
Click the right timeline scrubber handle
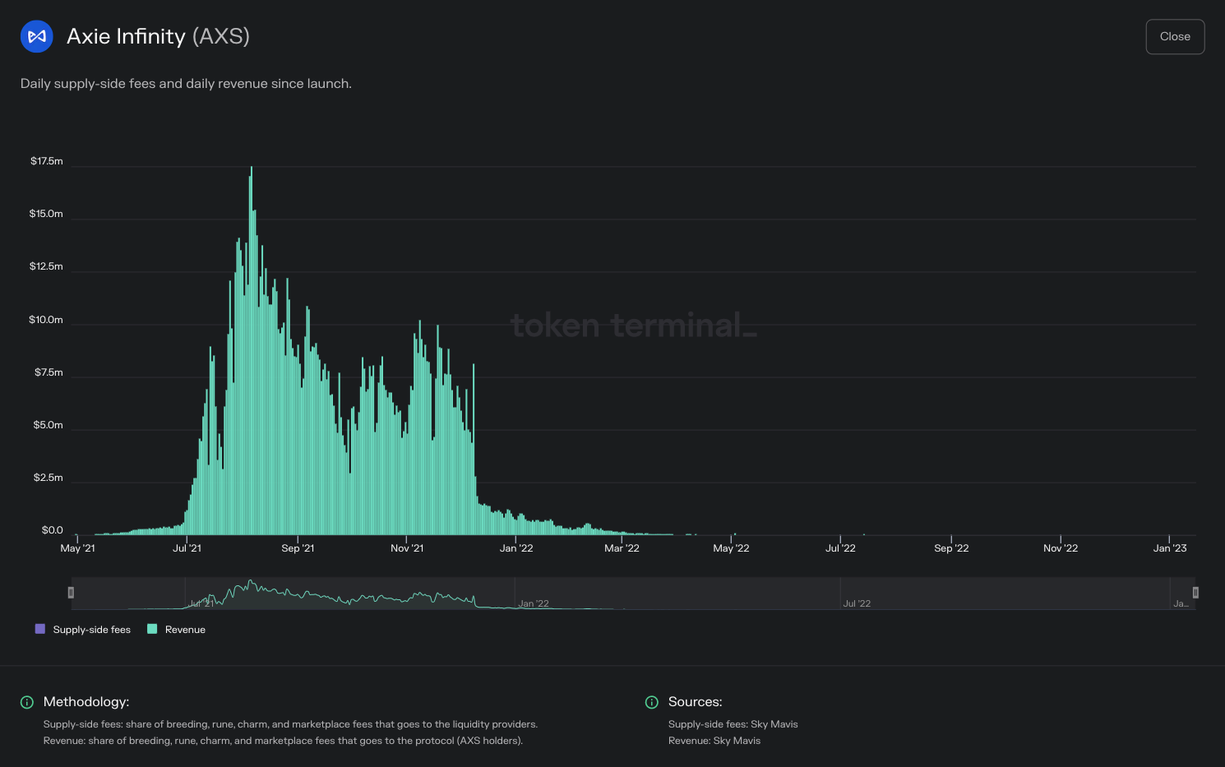tap(1196, 592)
